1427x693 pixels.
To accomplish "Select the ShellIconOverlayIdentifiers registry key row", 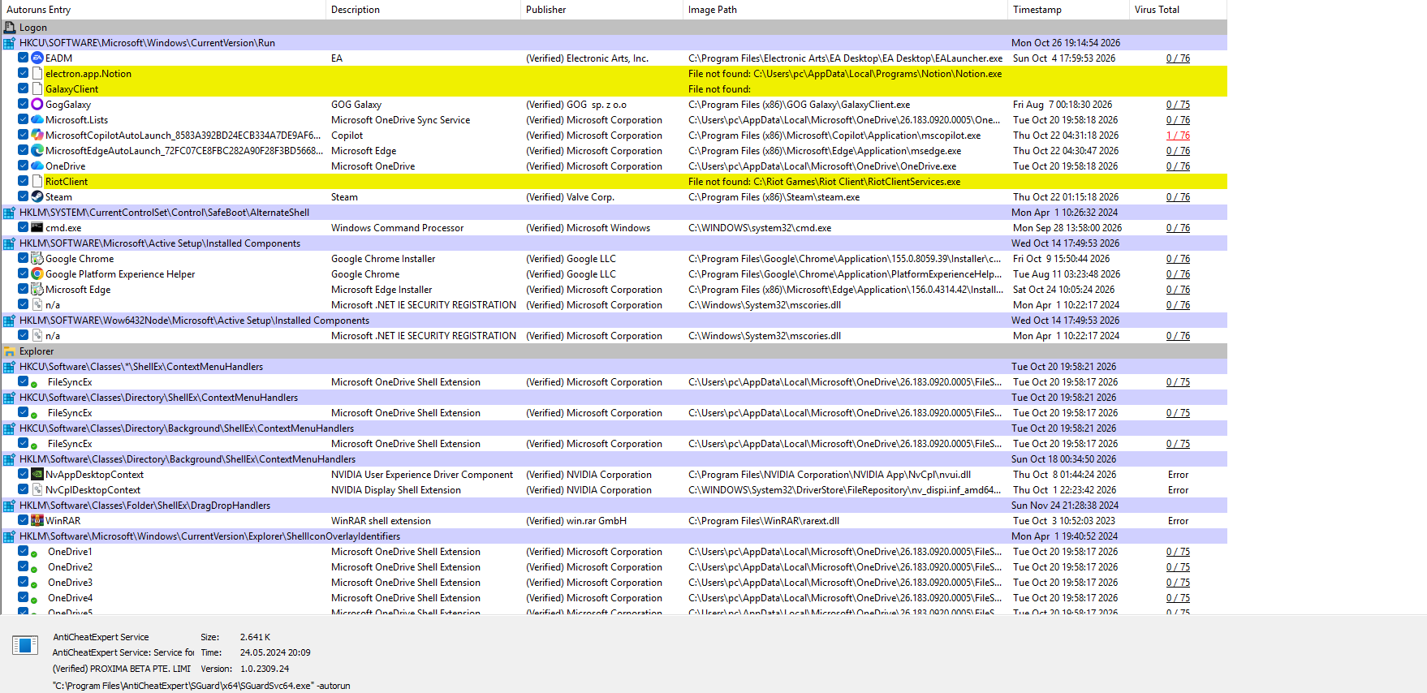I will click(614, 536).
